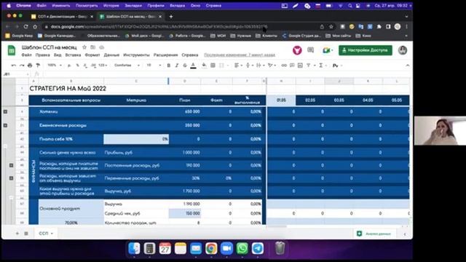Open functions sigma dropdown
466x262 pixels.
322,65
